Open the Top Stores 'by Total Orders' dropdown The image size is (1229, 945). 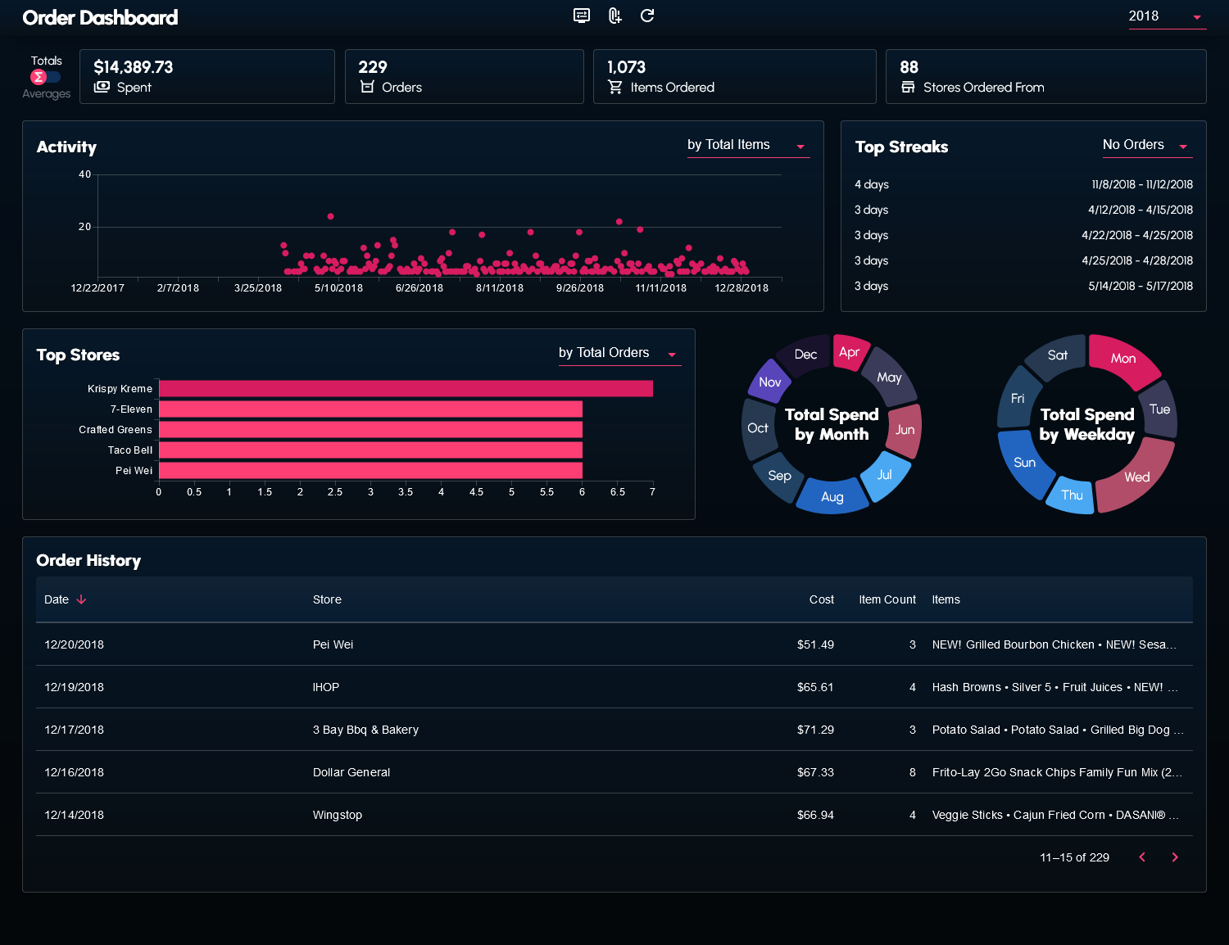click(x=619, y=354)
